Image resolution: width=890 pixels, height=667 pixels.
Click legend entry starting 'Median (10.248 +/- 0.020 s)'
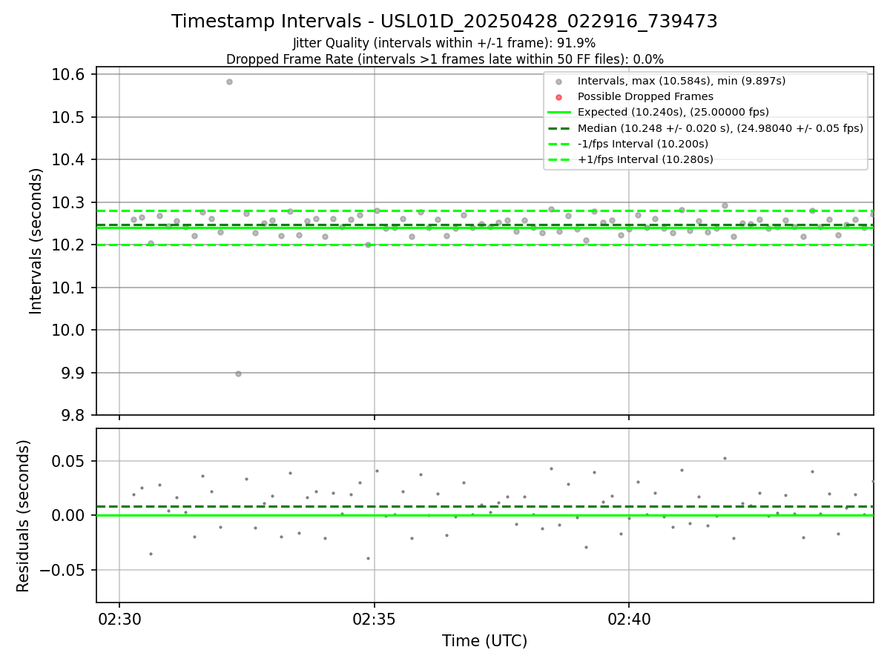pyautogui.click(x=720, y=128)
